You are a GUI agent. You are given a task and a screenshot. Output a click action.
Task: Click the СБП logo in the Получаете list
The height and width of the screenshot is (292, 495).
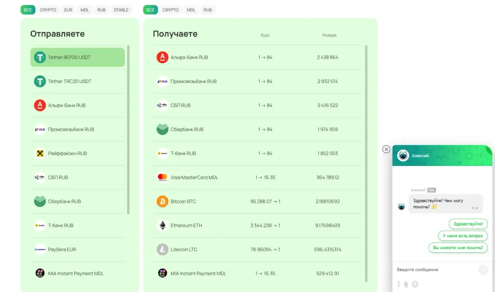coord(162,105)
